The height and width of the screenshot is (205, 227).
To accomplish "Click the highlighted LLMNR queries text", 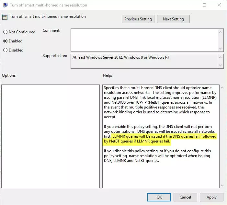I will click(x=162, y=139).
